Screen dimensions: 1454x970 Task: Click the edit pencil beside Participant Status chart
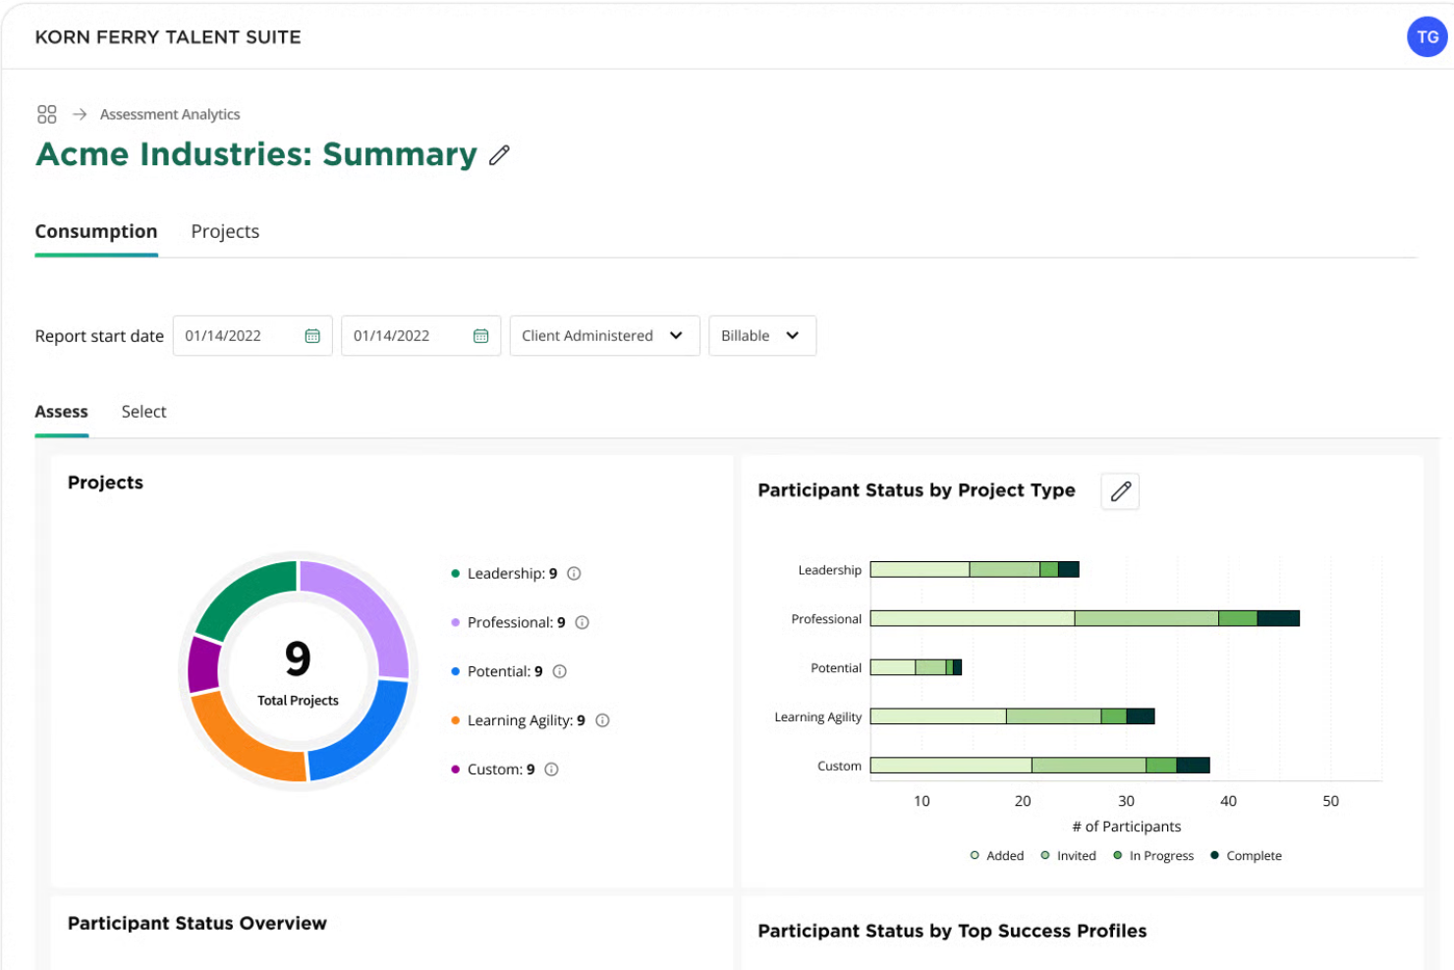click(x=1120, y=491)
